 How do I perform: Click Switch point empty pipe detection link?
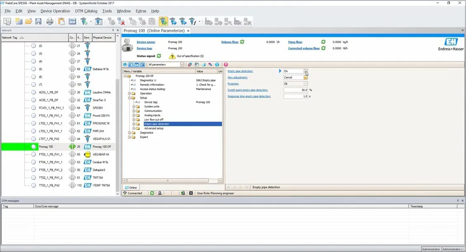[x=248, y=90]
